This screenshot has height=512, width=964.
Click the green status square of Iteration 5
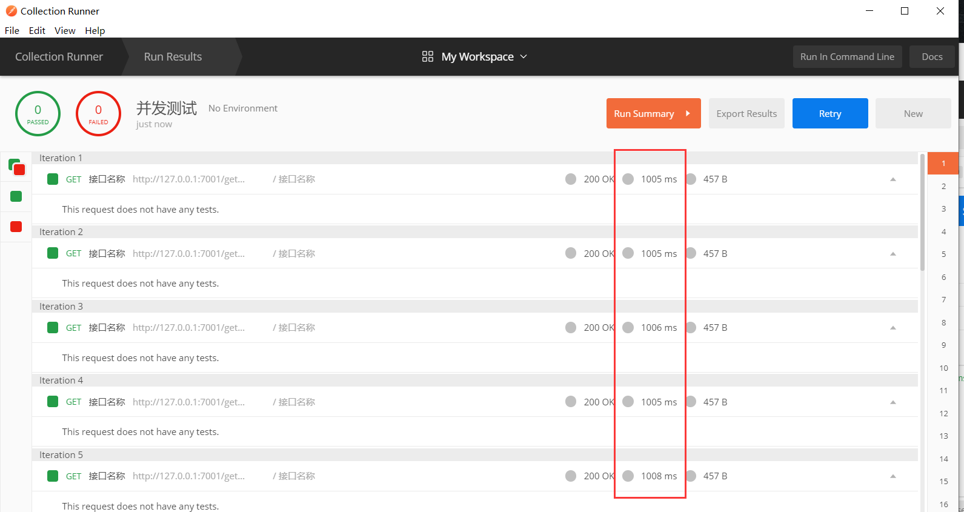[x=53, y=476]
